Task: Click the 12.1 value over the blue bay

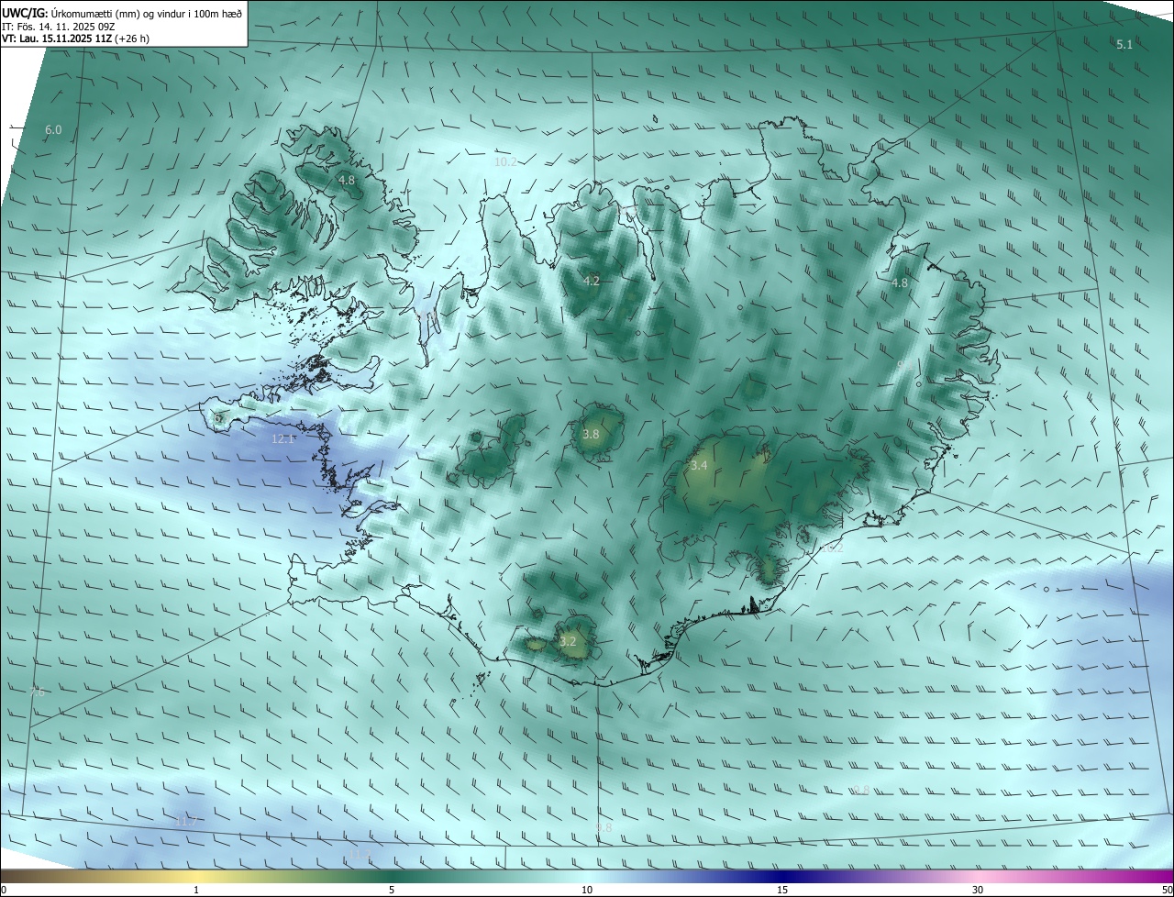Action: point(283,439)
